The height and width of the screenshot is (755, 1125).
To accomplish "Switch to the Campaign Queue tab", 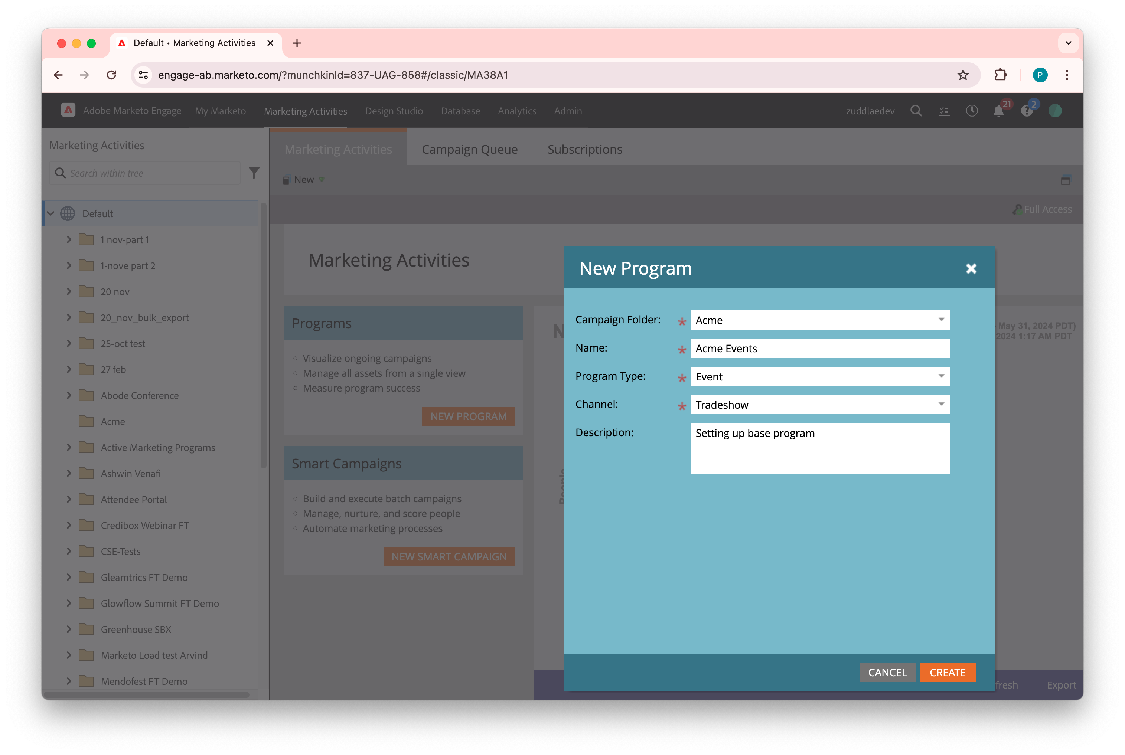I will 470,149.
